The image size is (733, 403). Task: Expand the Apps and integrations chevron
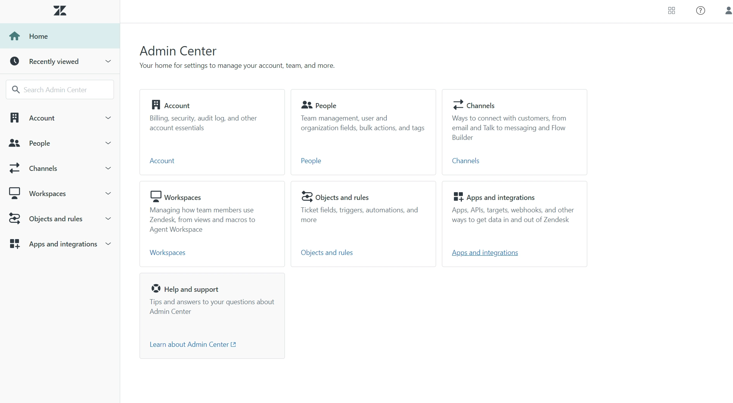point(108,244)
